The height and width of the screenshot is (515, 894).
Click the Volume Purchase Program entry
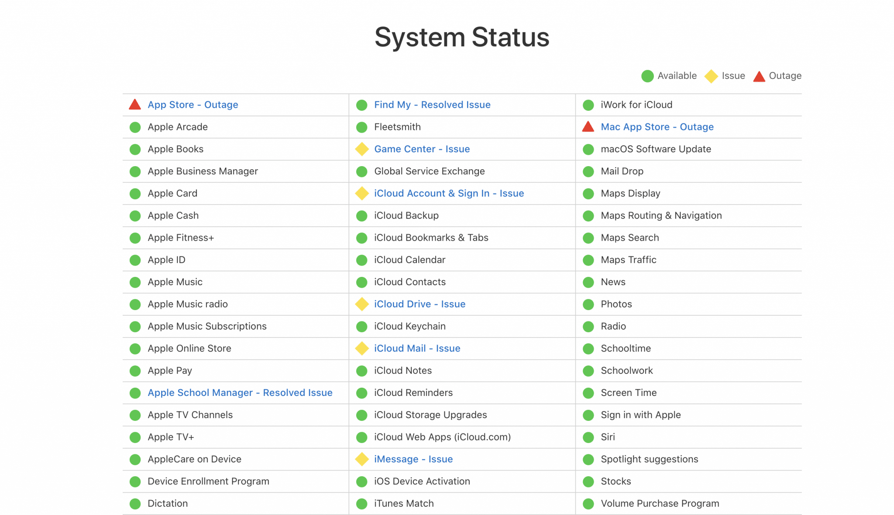click(x=660, y=503)
